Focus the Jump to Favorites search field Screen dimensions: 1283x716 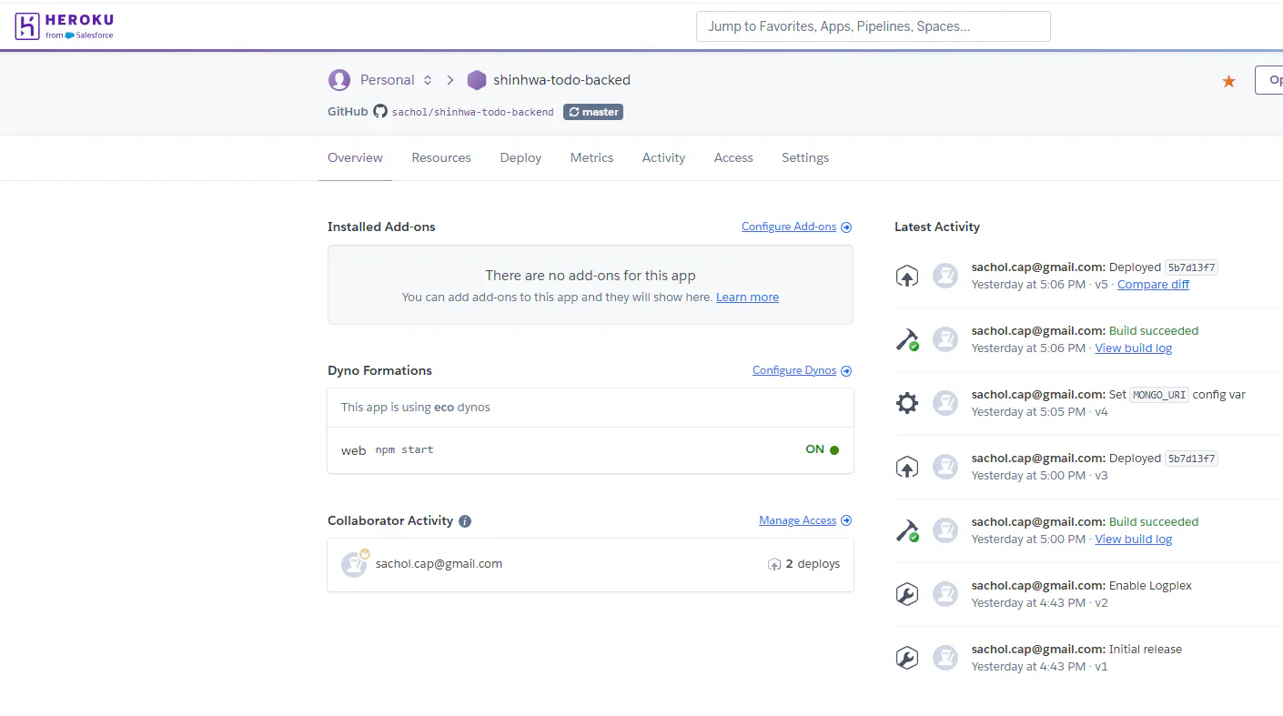pos(874,26)
